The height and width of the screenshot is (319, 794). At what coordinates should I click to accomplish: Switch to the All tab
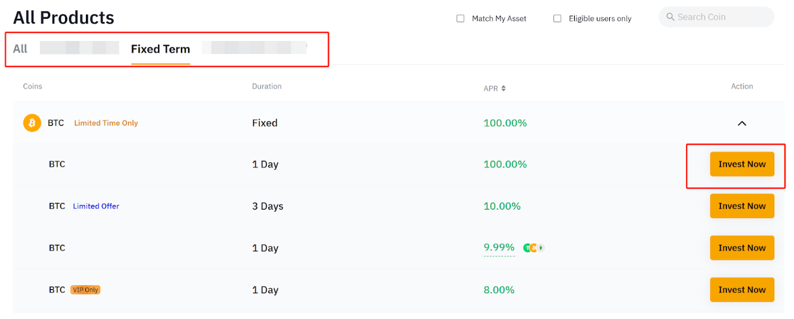point(20,49)
